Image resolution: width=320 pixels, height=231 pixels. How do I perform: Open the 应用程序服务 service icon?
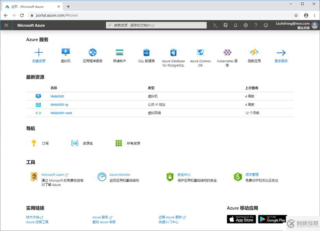(93, 53)
